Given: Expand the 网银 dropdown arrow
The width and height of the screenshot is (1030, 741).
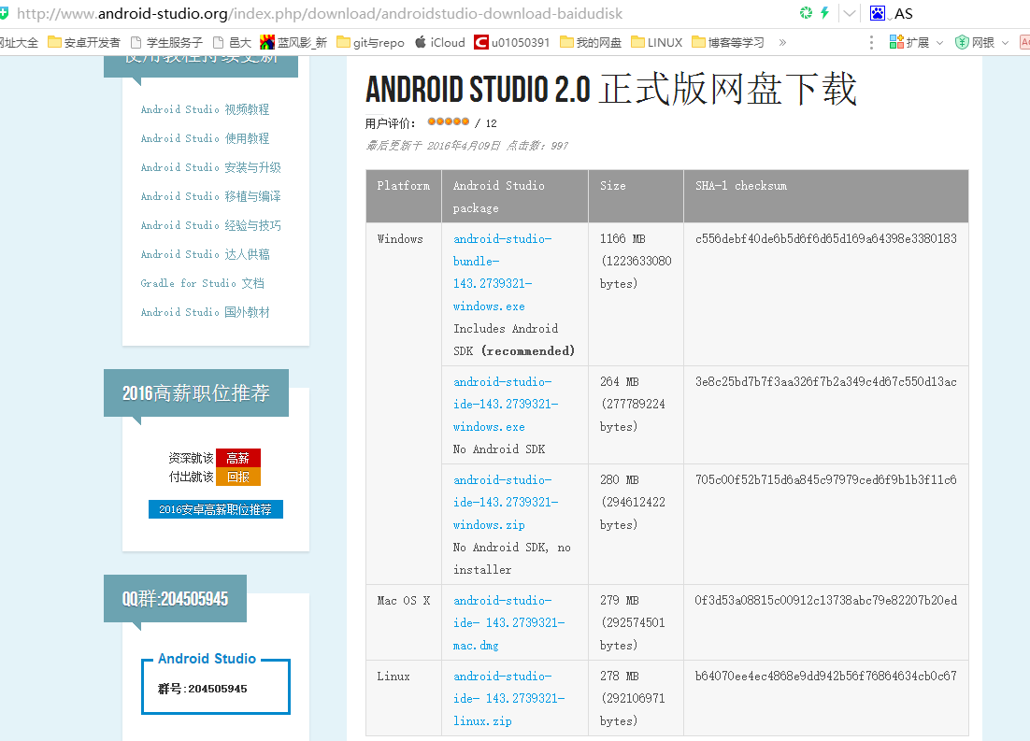Looking at the screenshot, I should coord(1005,43).
